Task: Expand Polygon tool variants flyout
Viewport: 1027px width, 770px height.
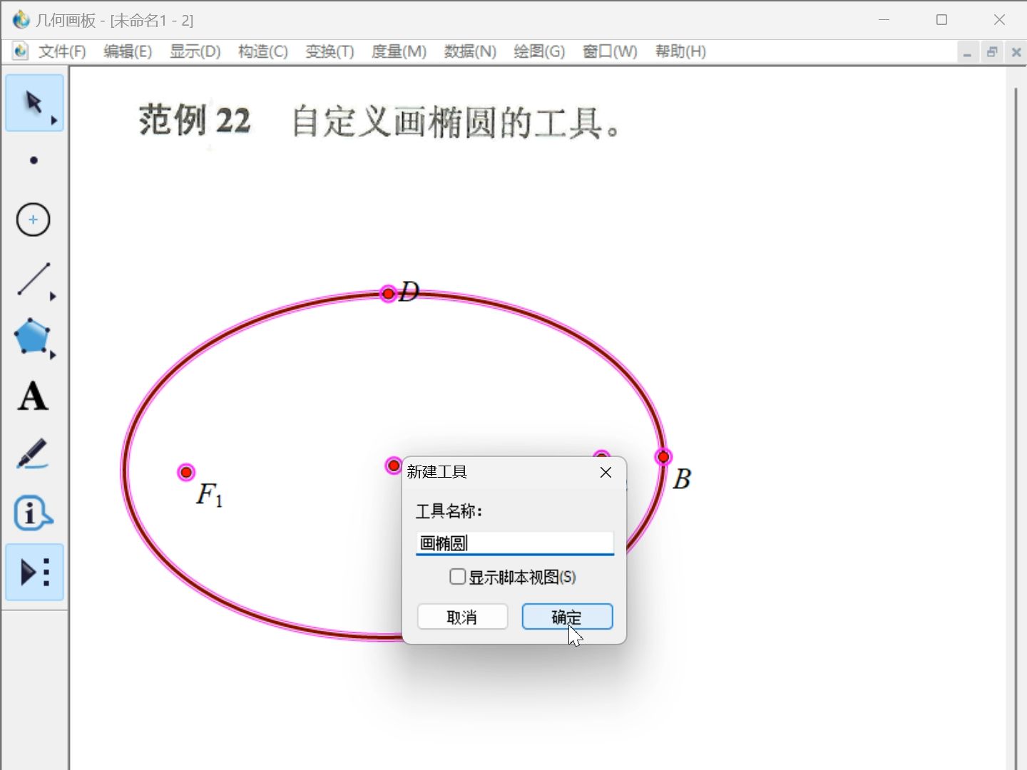Action: [53, 354]
